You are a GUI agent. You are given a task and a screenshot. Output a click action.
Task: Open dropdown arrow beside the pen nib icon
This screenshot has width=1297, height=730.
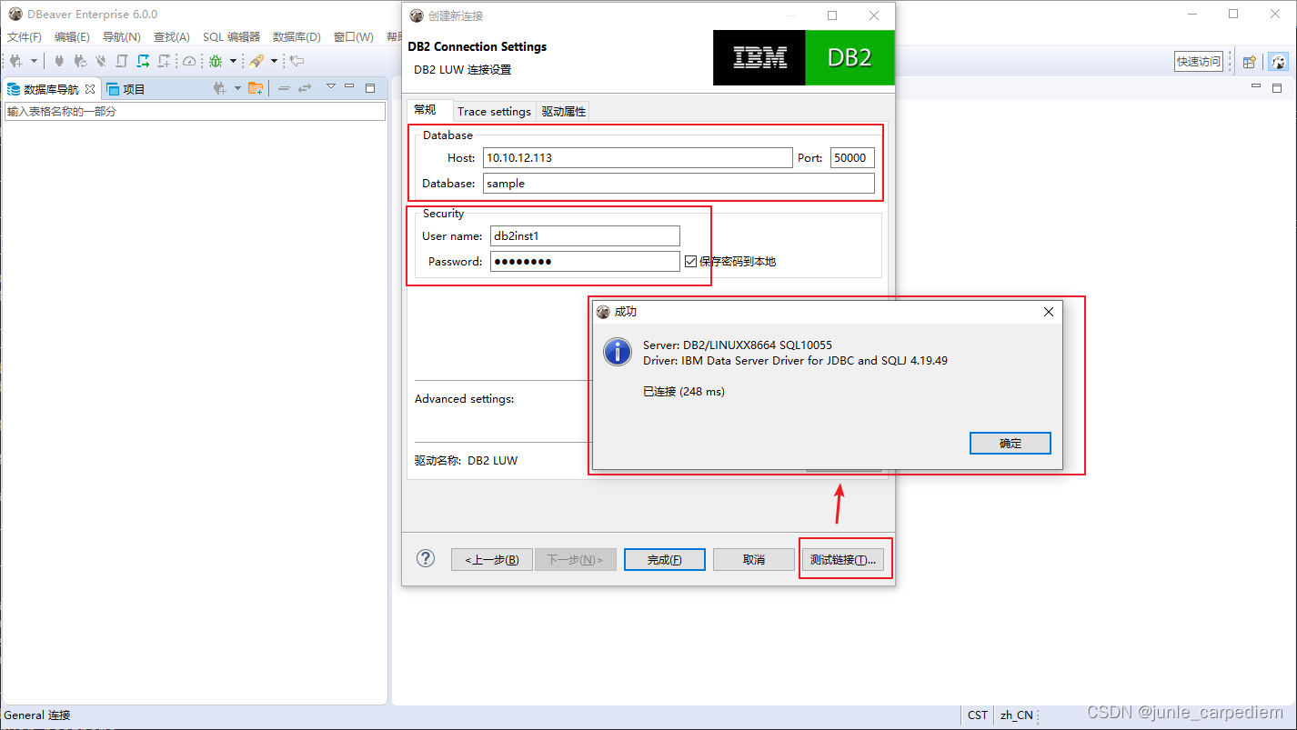point(274,61)
